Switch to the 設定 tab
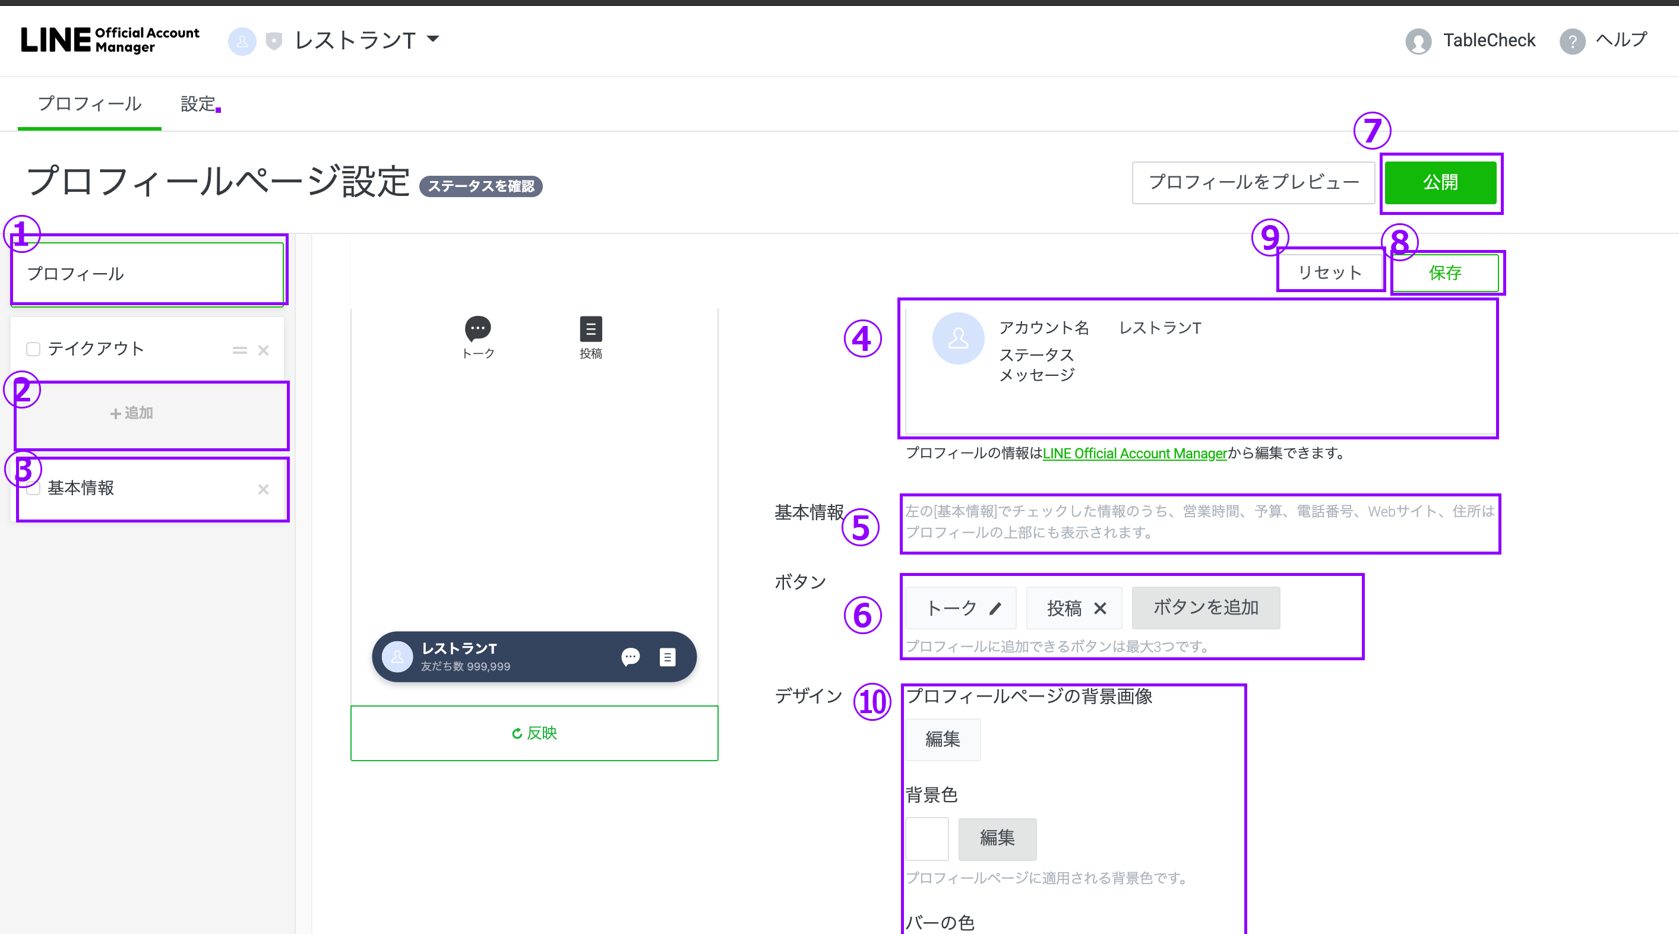Image resolution: width=1679 pixels, height=934 pixels. (198, 104)
